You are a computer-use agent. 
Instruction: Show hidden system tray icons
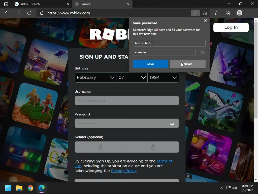[221, 188]
